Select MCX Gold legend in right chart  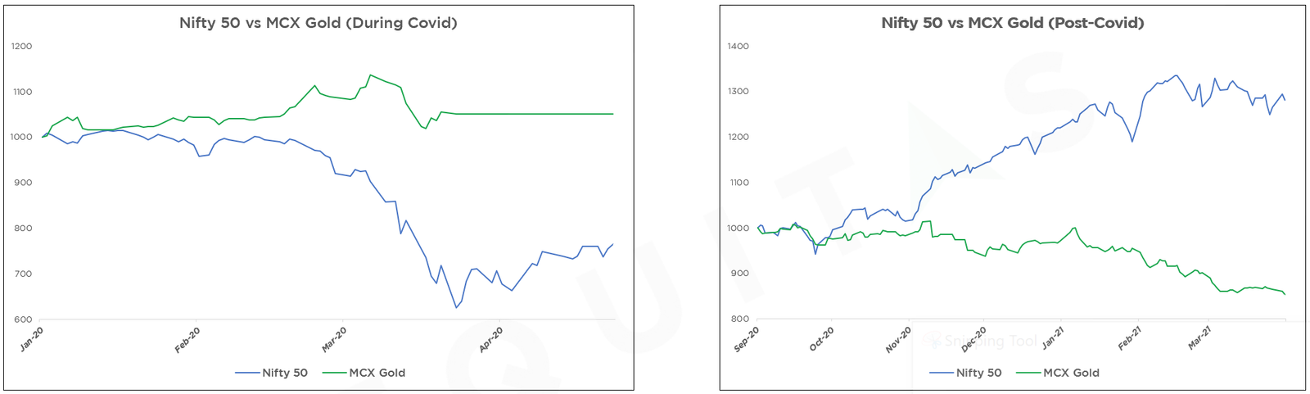click(x=1072, y=373)
